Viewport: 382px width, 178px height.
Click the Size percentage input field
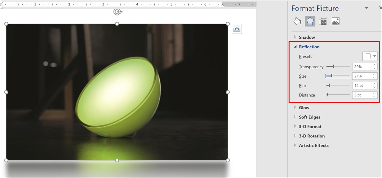click(362, 76)
